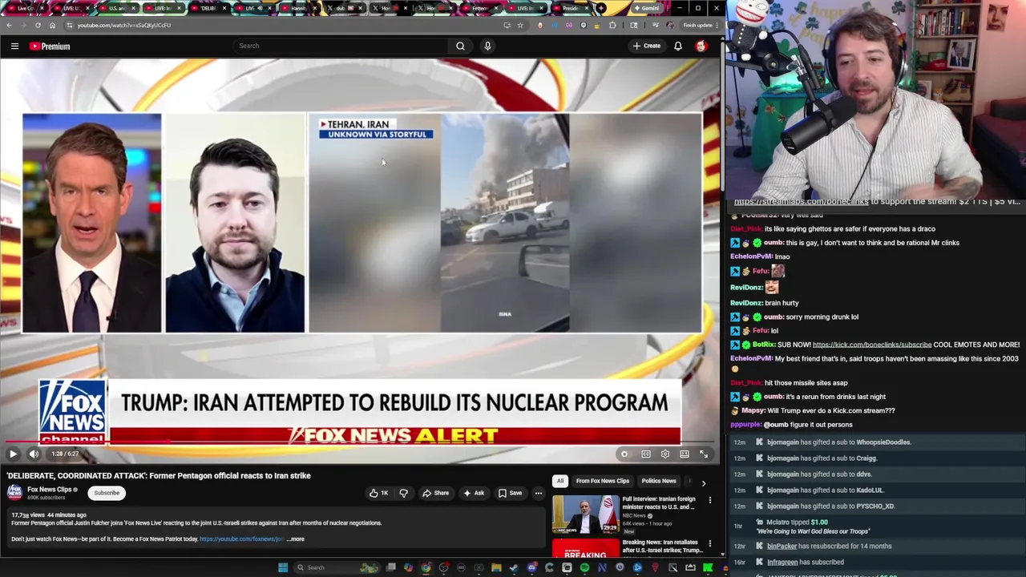Open Spotify from the taskbar

pos(584,567)
